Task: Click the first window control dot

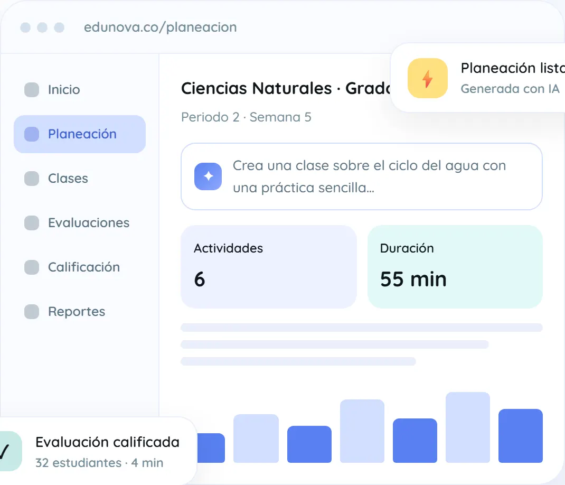Action: pyautogui.click(x=25, y=27)
